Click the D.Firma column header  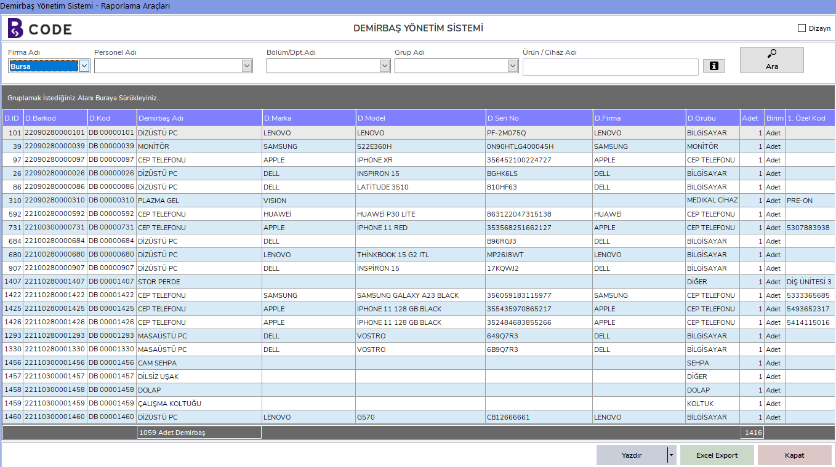coord(639,118)
